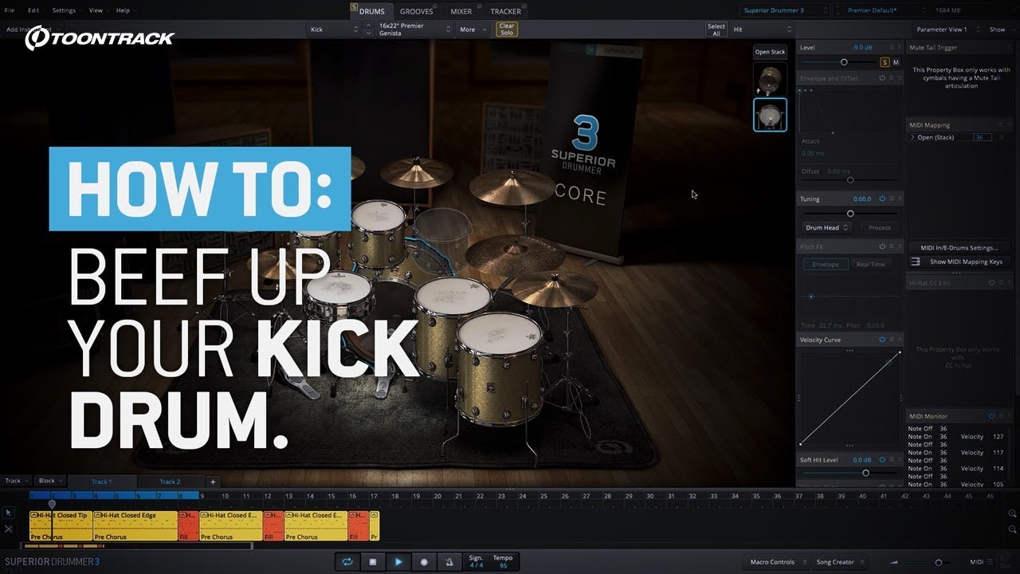Zoom out on the song track timeline

pos(1012,530)
